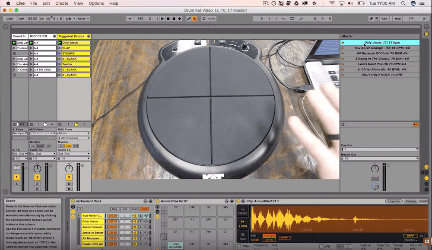This screenshot has height=250, width=432.
Task: Select the Slice playback mode
Action: click(243, 237)
